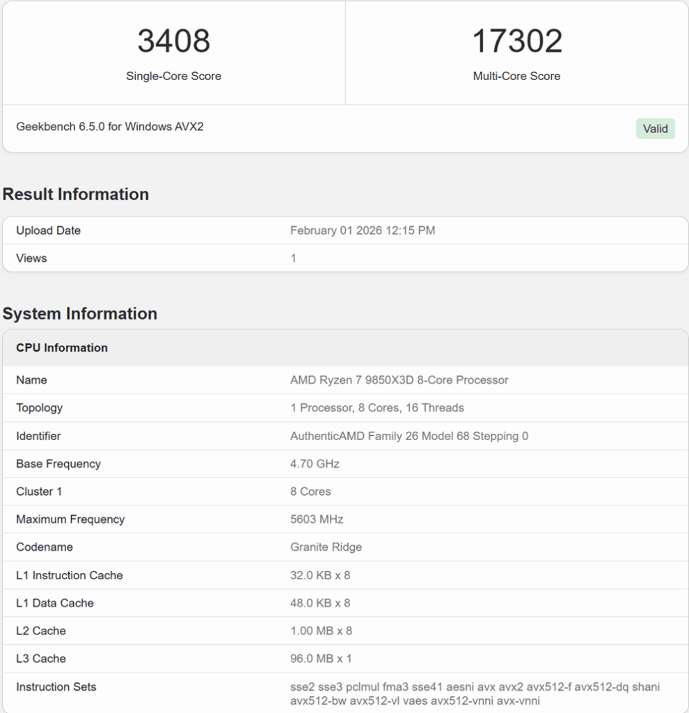Select the System Information heading
This screenshot has height=713, width=689.
[x=80, y=314]
